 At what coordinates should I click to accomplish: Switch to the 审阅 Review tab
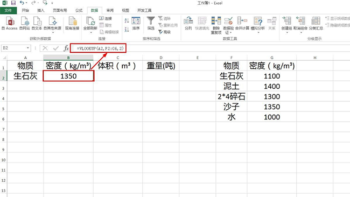(x=110, y=10)
